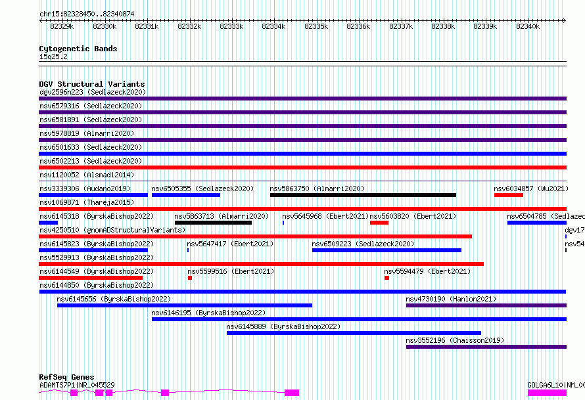Click the purple nsv4730190 (Hanlon2021) bar
585x400 pixels.
[x=486, y=305]
